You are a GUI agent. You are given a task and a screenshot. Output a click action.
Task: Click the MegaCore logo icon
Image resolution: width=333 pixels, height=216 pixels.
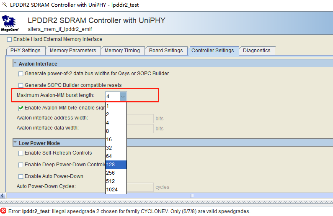click(10, 23)
